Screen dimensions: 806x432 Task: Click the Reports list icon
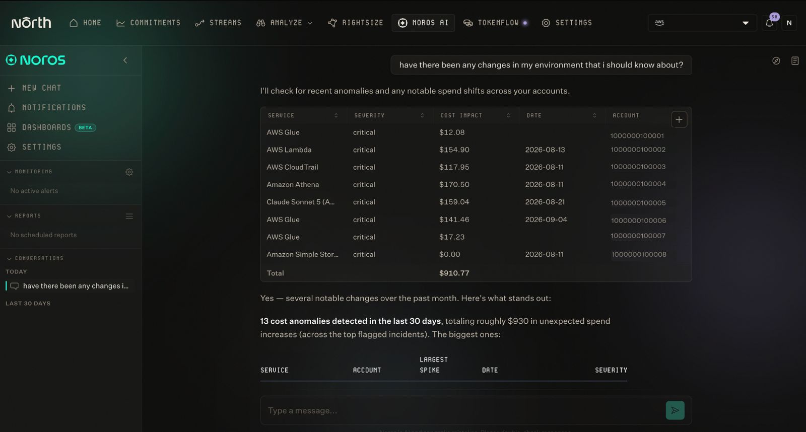click(x=129, y=216)
